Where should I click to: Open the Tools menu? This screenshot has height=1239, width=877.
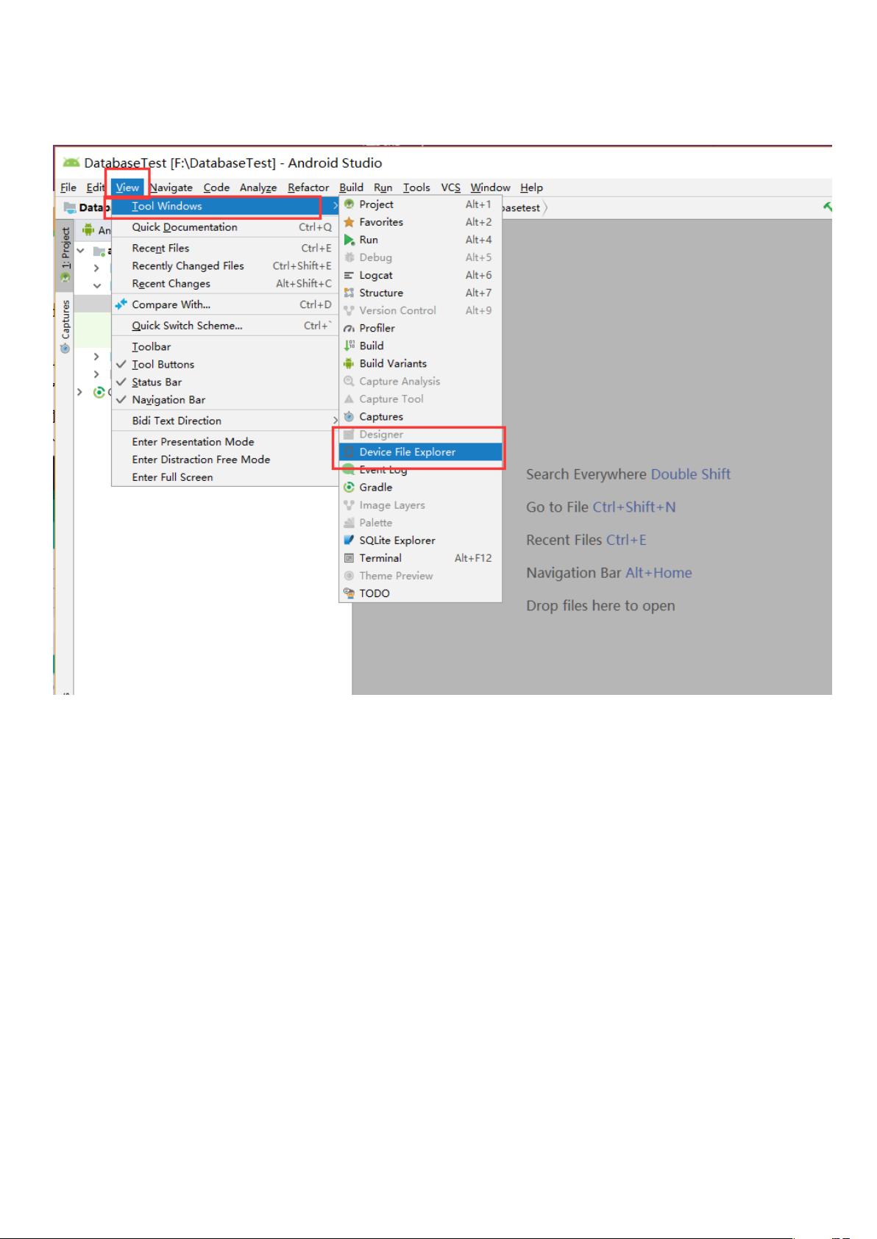(416, 188)
